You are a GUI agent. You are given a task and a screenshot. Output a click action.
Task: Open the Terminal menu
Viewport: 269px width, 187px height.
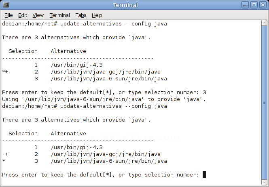click(x=59, y=15)
